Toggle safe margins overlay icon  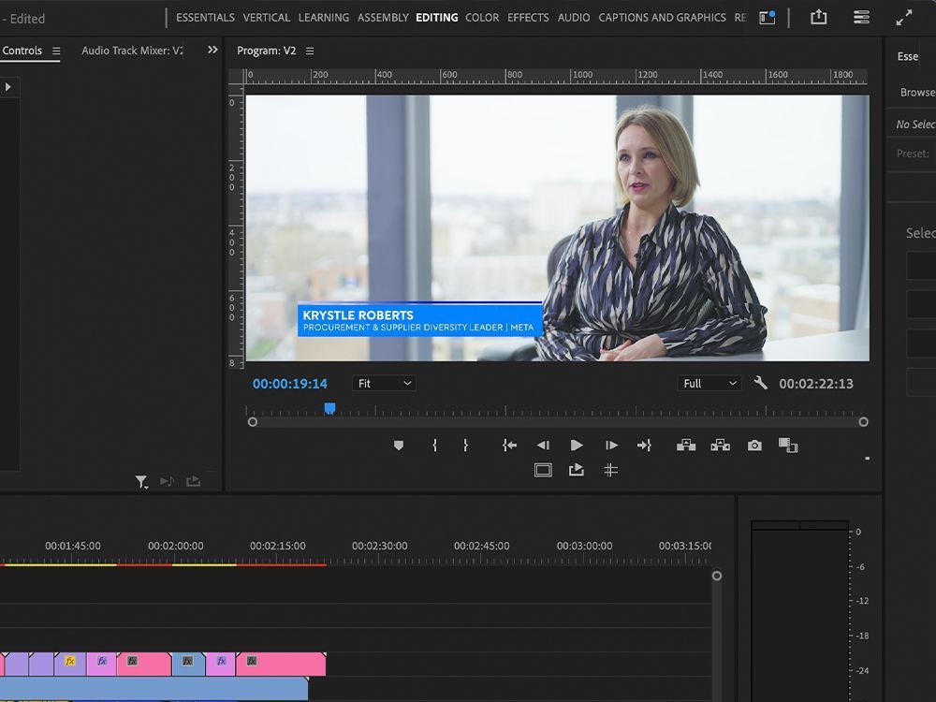[x=543, y=471]
